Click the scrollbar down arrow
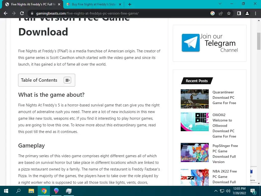This screenshot has width=261, height=196. (x=259, y=183)
